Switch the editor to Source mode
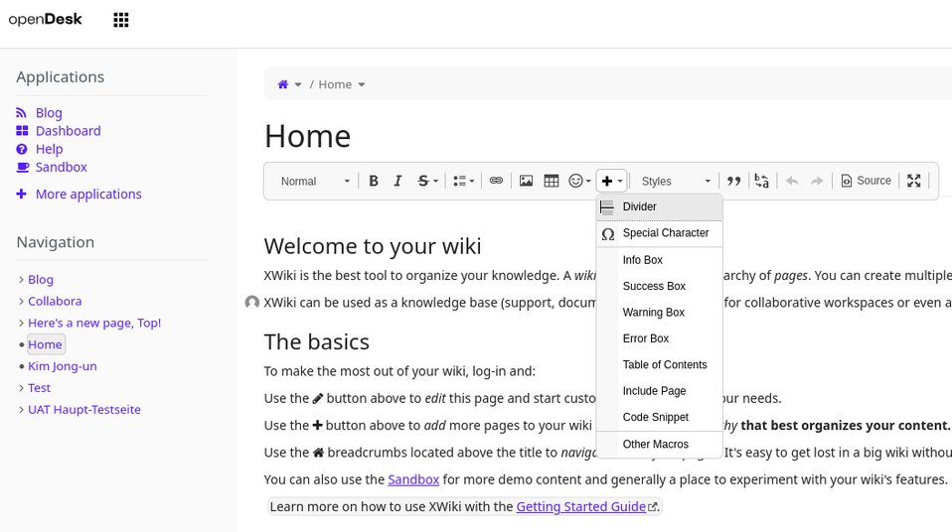Viewport: 952px width, 532px height. [866, 181]
